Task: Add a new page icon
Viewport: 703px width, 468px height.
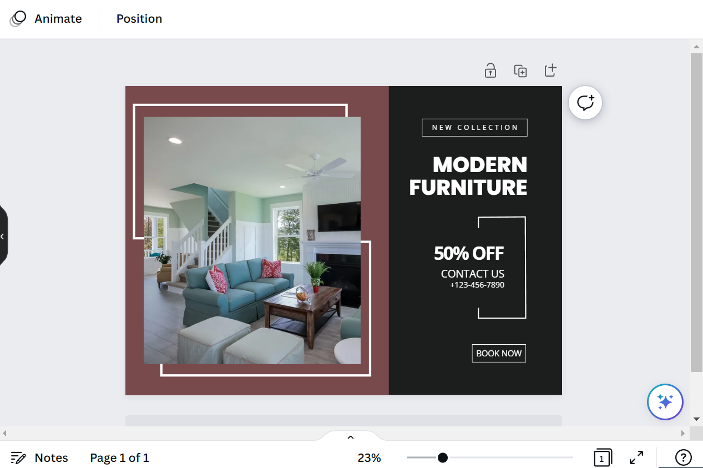Action: 550,71
